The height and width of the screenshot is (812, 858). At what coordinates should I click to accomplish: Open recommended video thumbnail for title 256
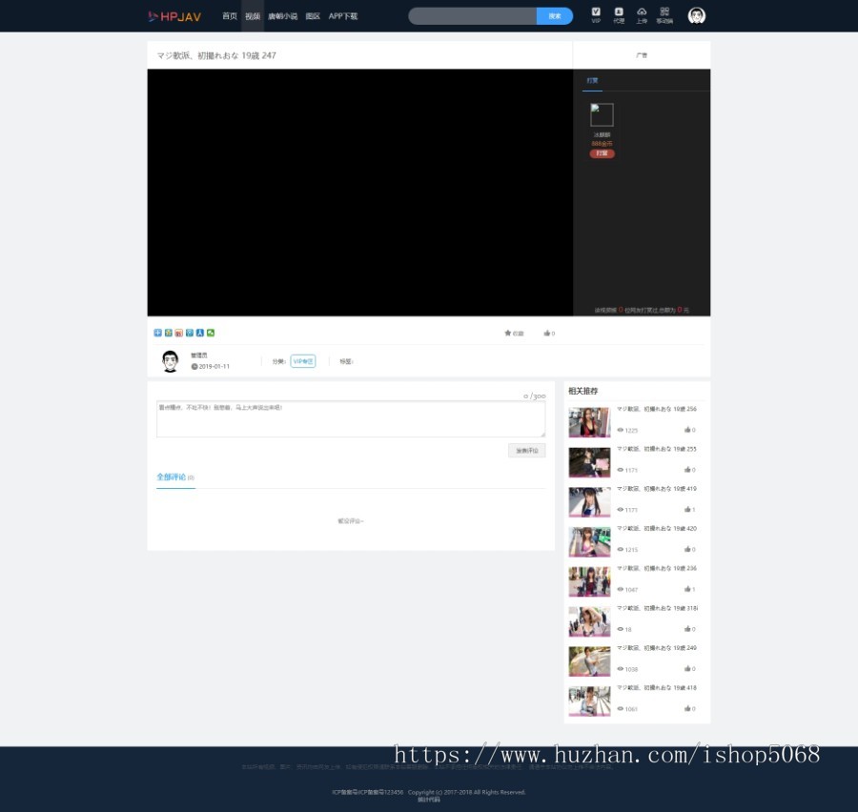click(x=589, y=422)
